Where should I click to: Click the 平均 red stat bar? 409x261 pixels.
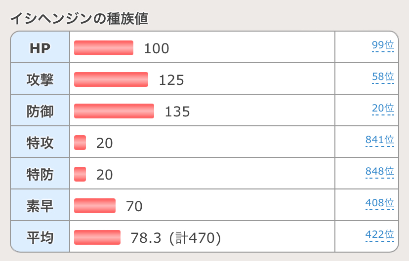[x=97, y=237]
